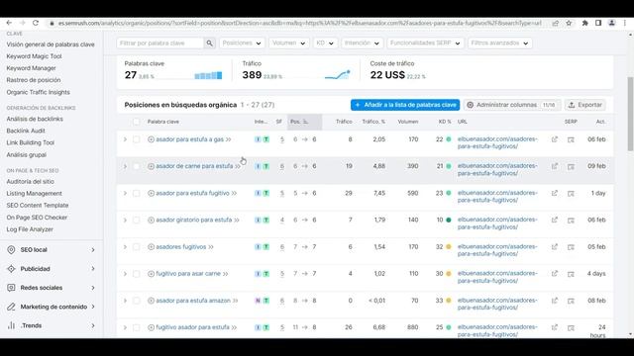Open external link for asador para estufa fugitivo

click(x=555, y=194)
